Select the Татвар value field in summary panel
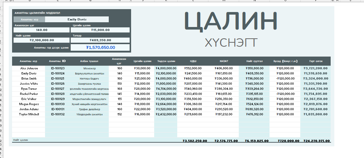The image size is (364, 158). pos(100,40)
